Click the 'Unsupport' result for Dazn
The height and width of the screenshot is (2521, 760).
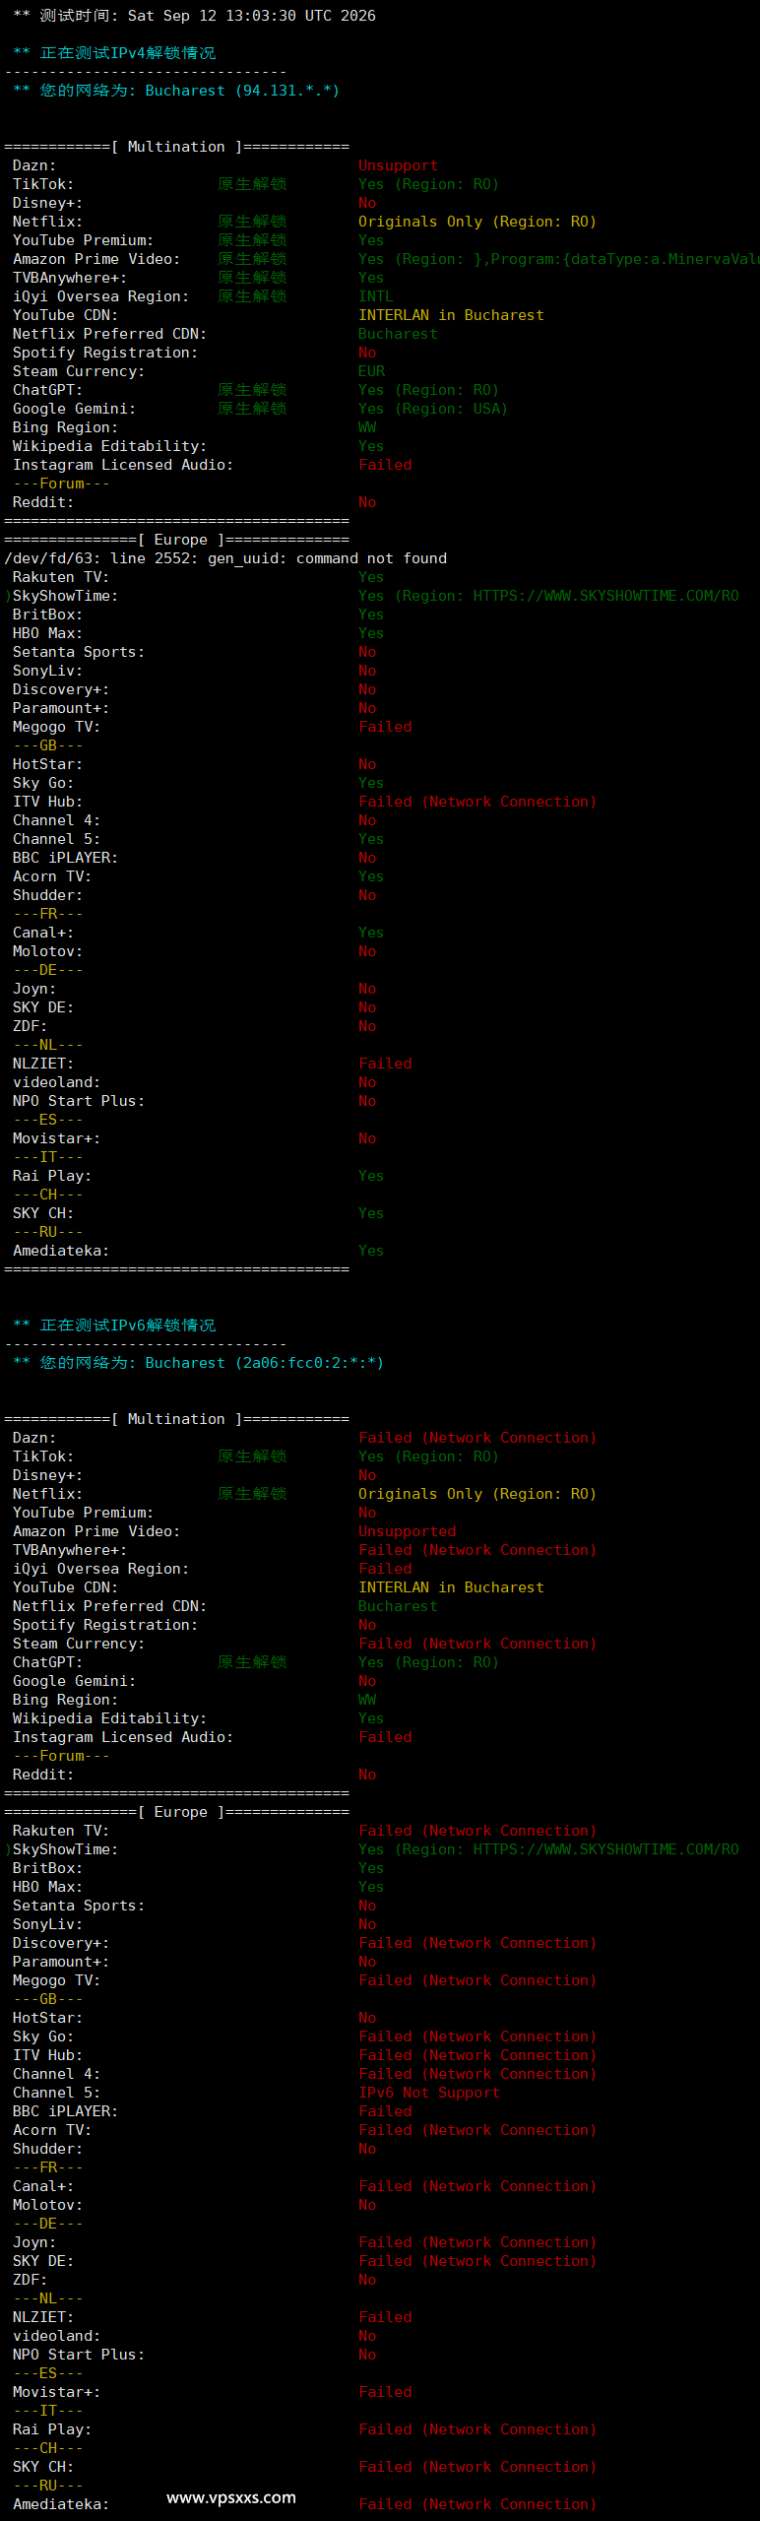pyautogui.click(x=398, y=165)
